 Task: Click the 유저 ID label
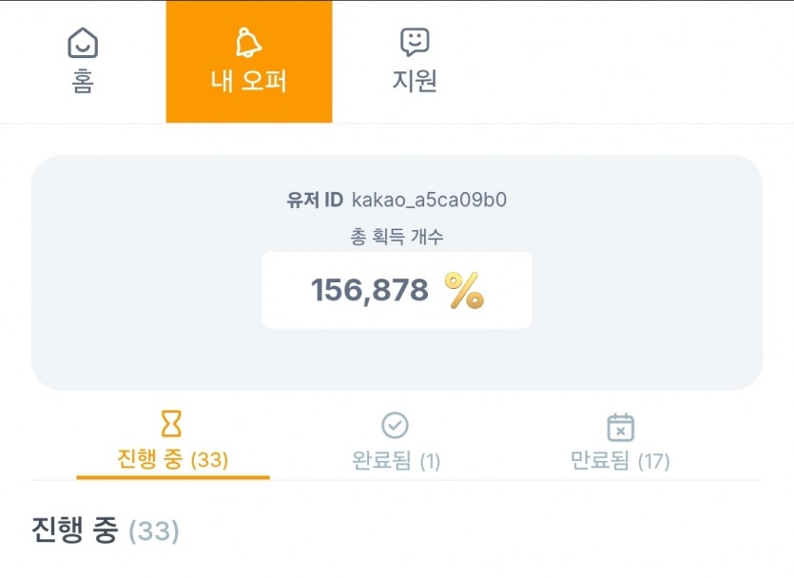pyautogui.click(x=315, y=201)
